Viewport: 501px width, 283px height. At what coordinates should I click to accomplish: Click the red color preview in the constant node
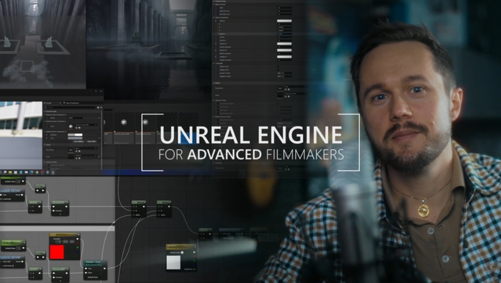(x=57, y=252)
